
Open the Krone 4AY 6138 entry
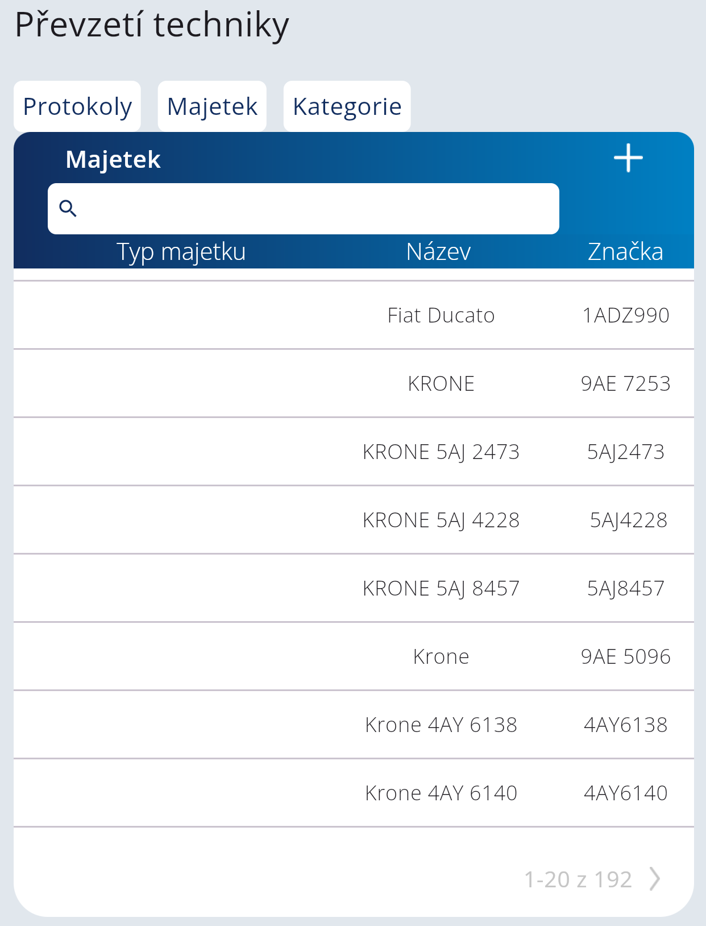point(441,725)
